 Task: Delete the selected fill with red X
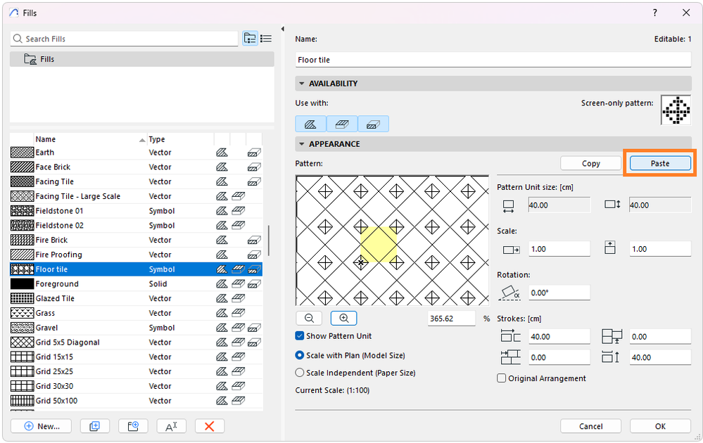(209, 426)
